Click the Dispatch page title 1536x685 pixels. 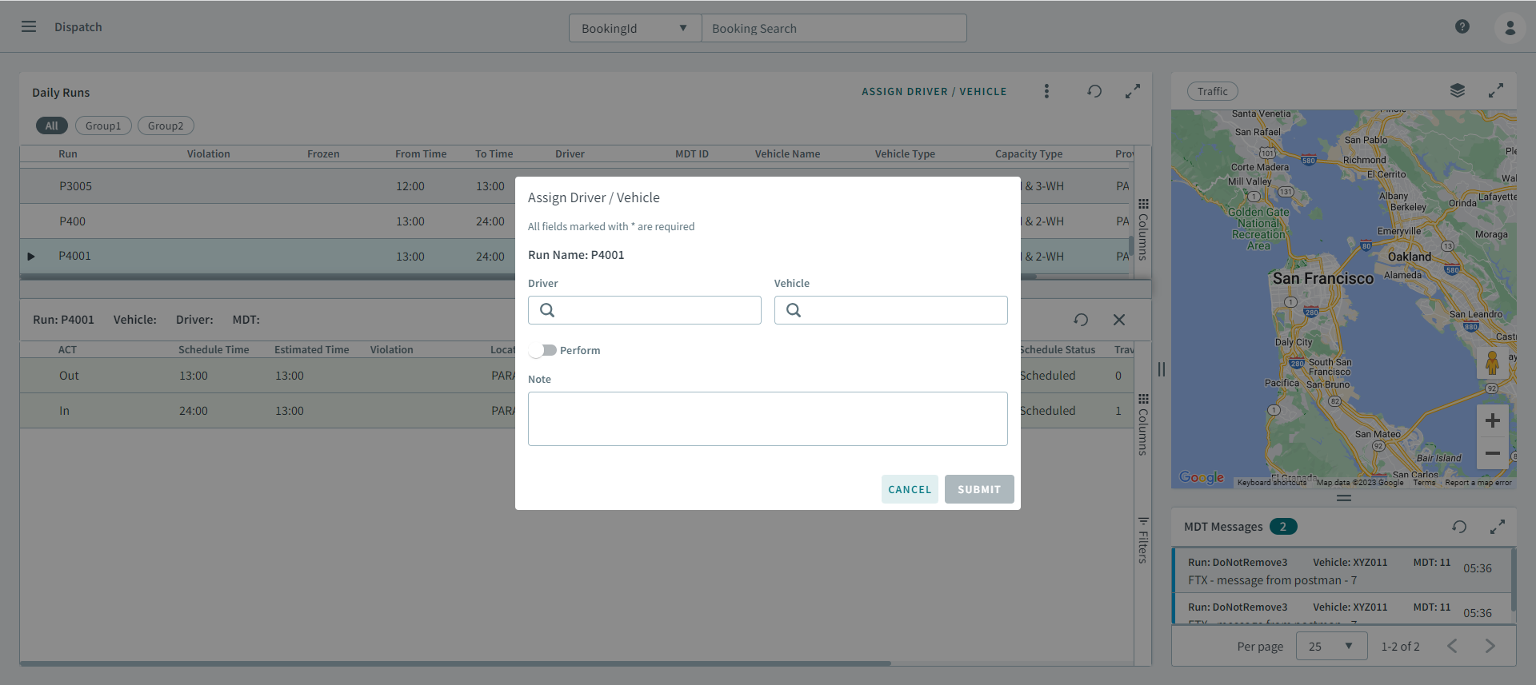(78, 26)
